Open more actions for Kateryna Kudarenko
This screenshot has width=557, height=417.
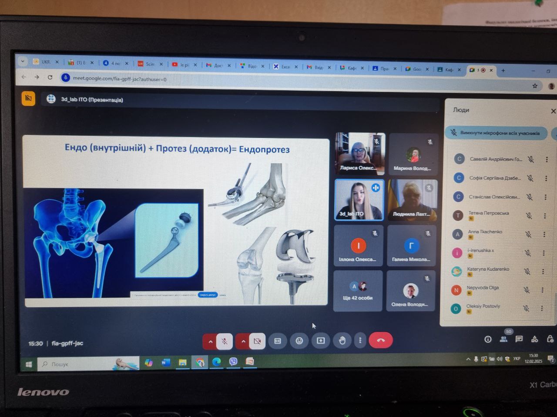(x=543, y=271)
